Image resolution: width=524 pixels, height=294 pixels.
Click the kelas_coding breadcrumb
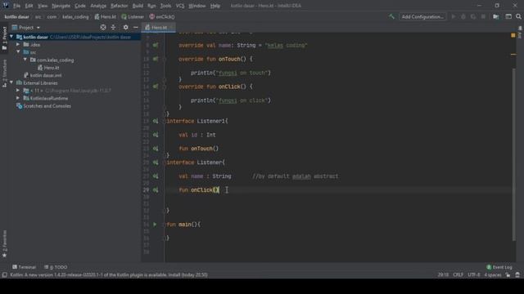coord(75,16)
